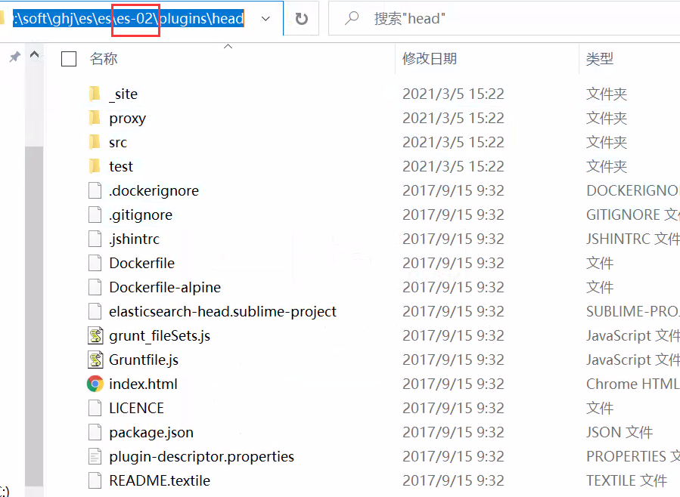Select the test folder name
The image size is (680, 497).
(121, 167)
